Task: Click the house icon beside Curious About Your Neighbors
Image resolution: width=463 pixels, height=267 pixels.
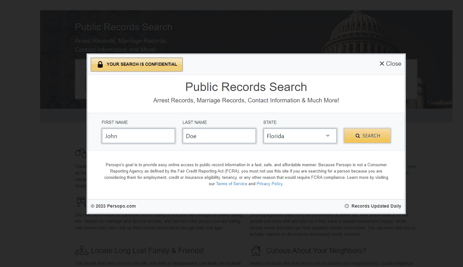Action: pos(256,251)
